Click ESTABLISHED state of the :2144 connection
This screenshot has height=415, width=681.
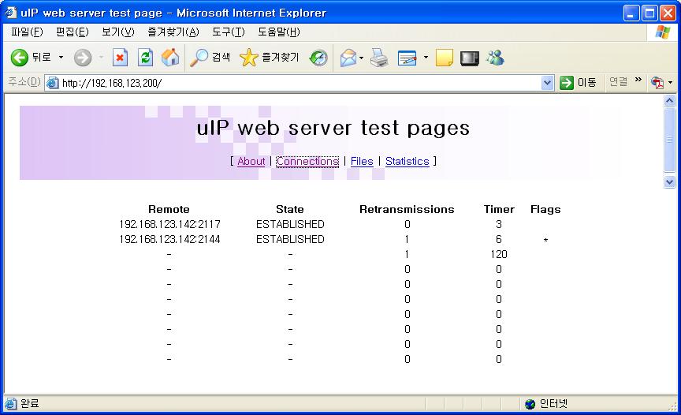tap(290, 239)
